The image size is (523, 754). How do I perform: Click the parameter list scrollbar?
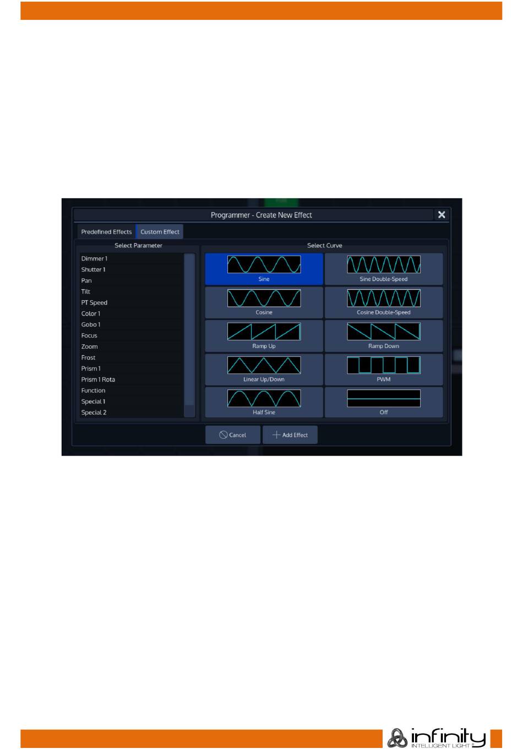click(x=189, y=330)
